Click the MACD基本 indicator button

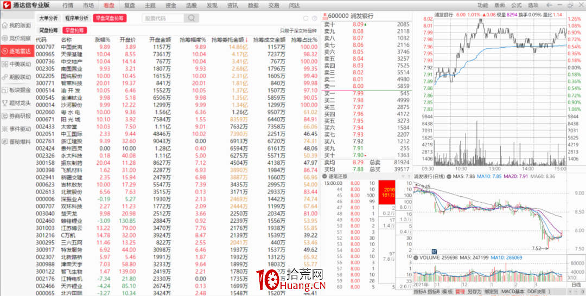[x=513, y=291]
